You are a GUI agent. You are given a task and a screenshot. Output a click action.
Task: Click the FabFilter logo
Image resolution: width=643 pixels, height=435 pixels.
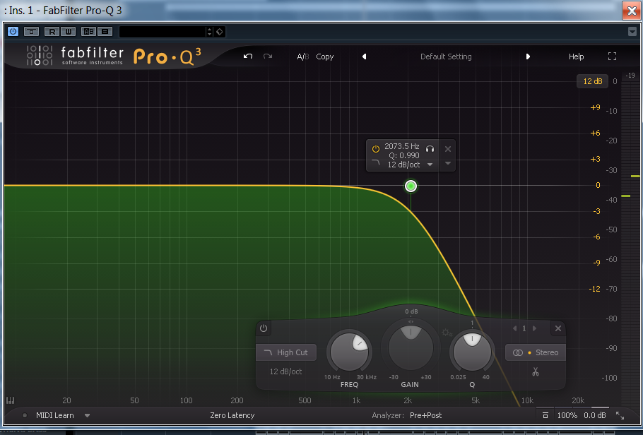point(75,56)
